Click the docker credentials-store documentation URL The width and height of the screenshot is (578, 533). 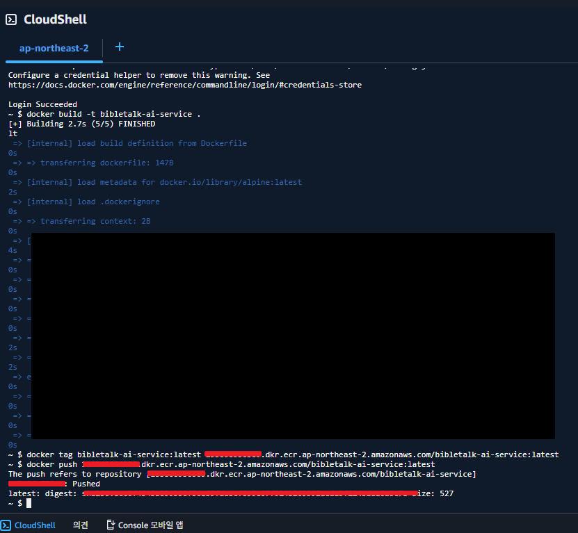pos(185,85)
